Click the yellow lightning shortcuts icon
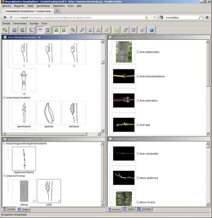 click(117, 30)
